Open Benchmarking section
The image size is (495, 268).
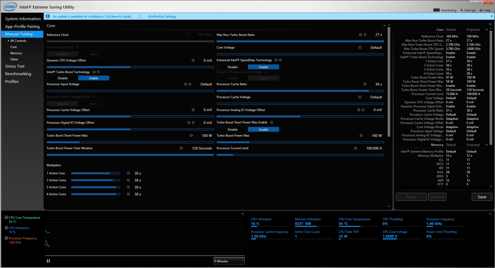point(18,74)
